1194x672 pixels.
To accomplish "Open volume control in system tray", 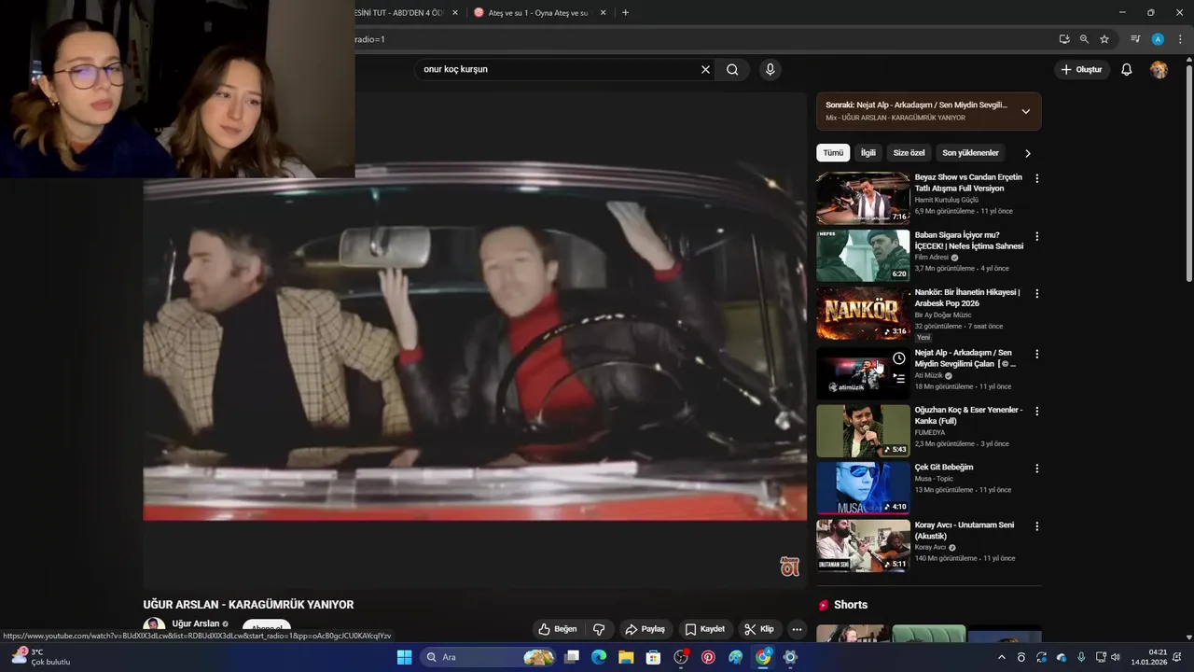I will tap(1116, 657).
